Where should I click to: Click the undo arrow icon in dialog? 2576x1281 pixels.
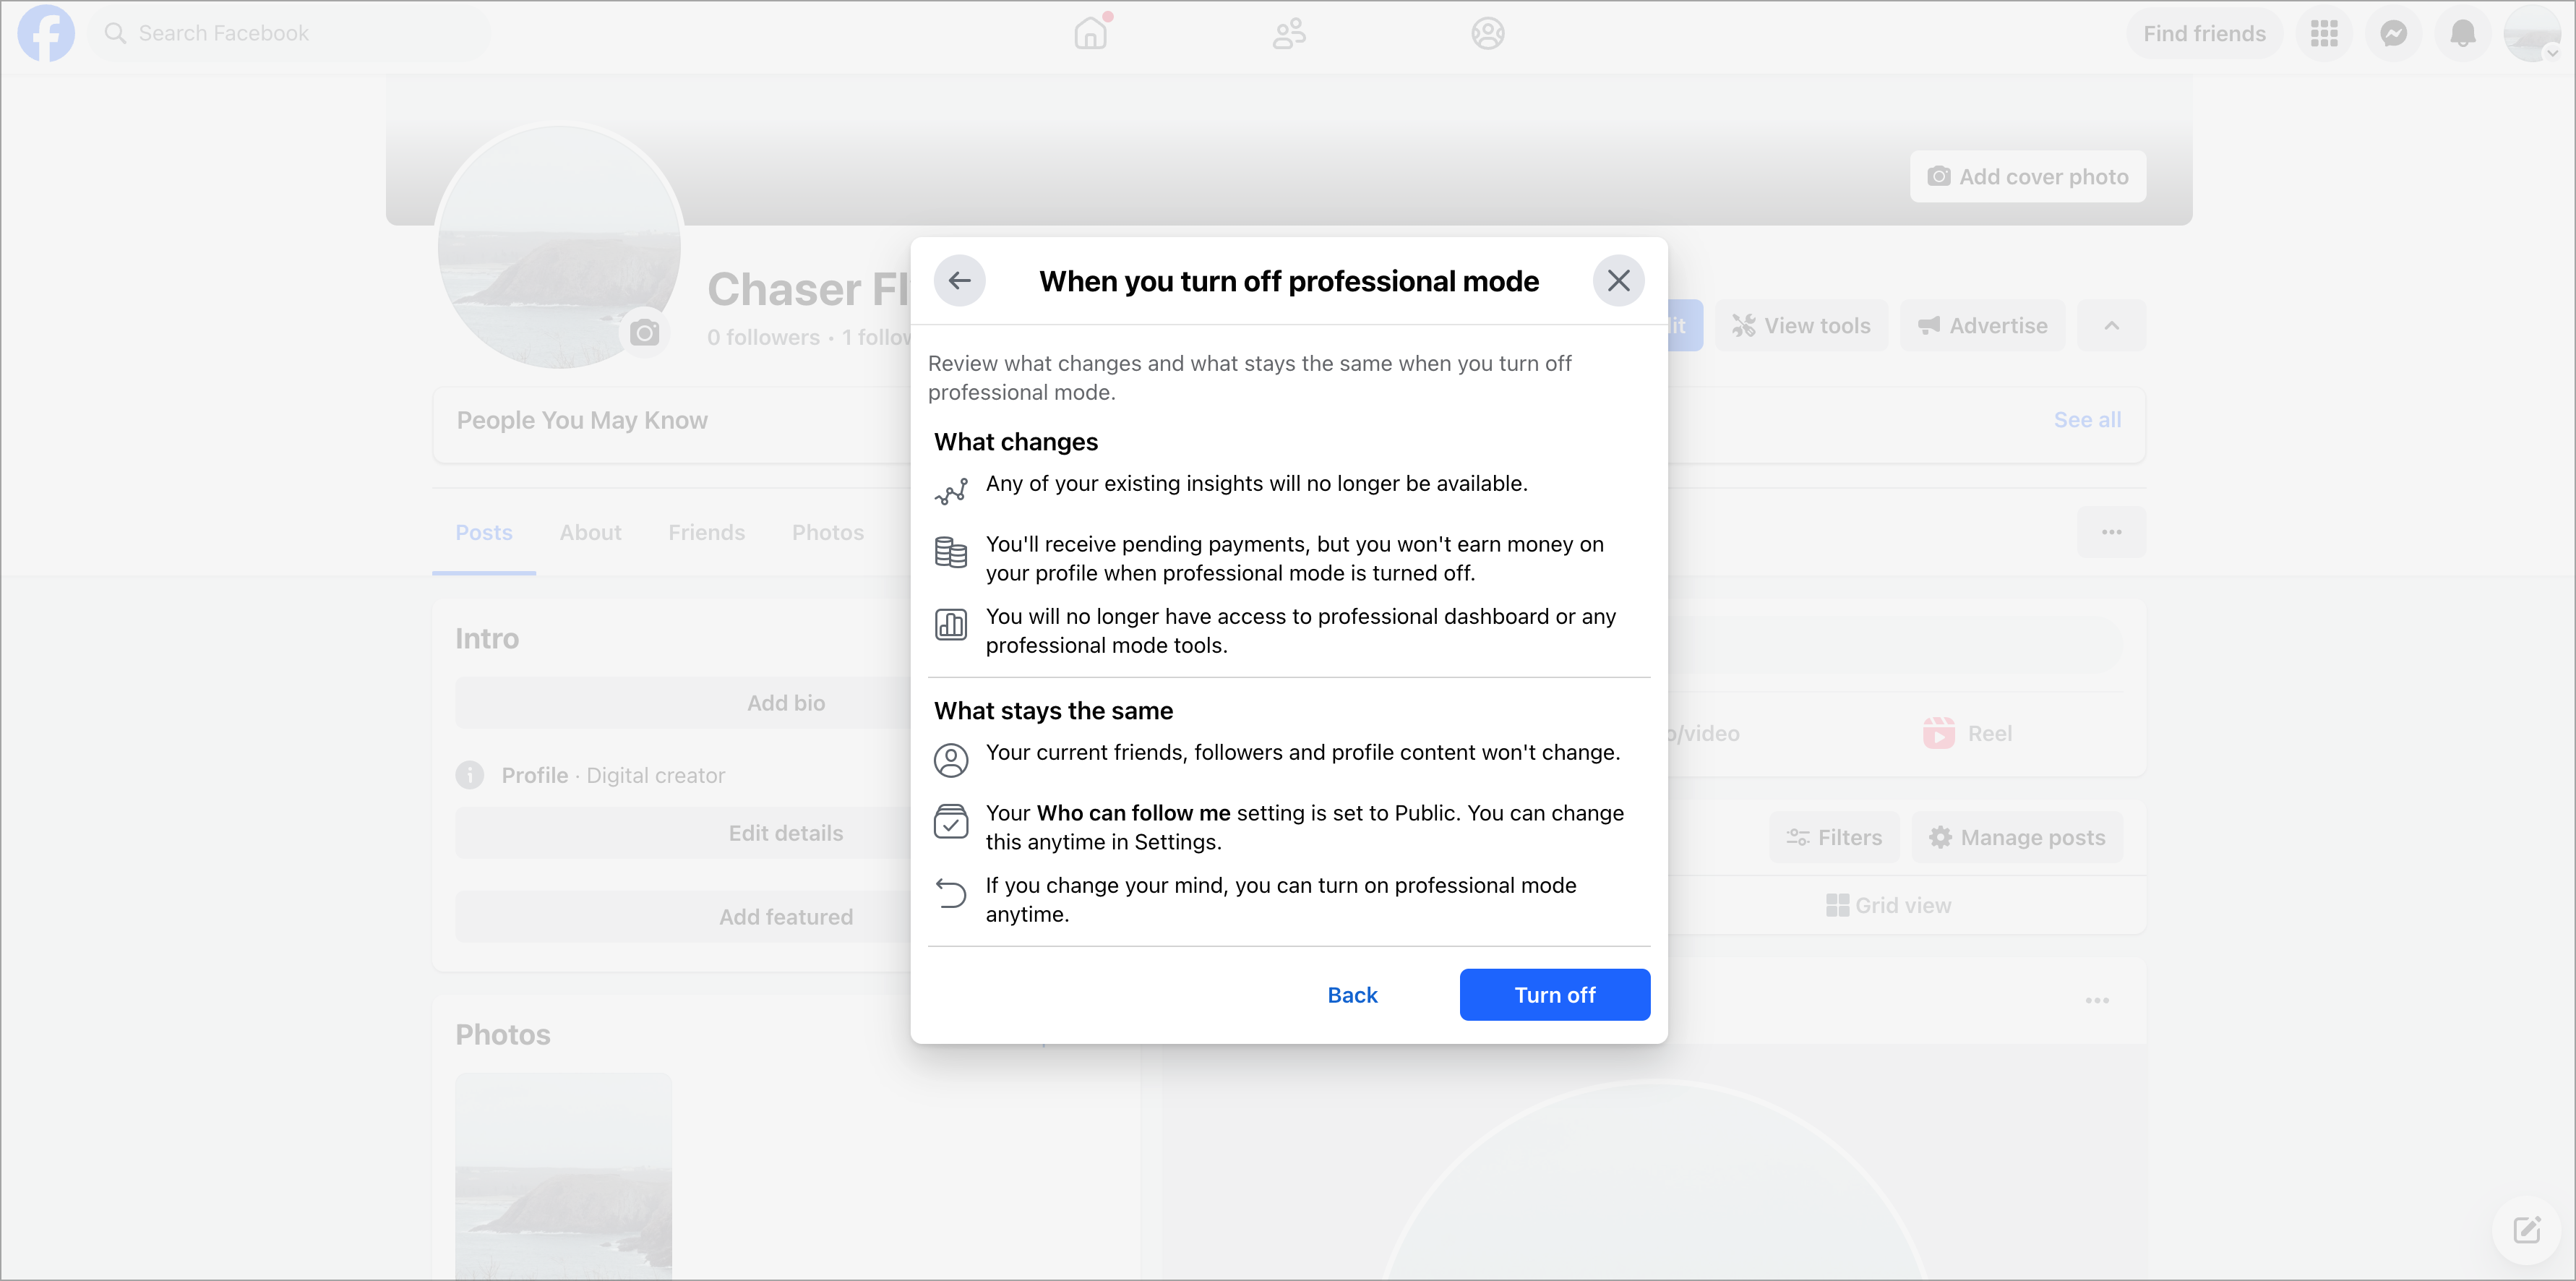[x=950, y=893]
